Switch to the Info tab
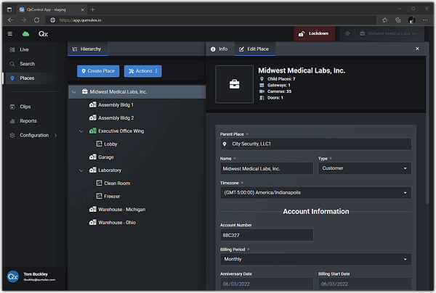The height and width of the screenshot is (293, 436). tap(219, 49)
